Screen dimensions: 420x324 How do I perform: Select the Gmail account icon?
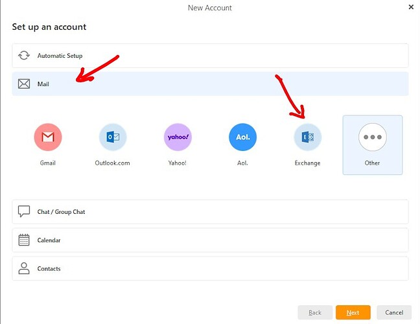[48, 137]
